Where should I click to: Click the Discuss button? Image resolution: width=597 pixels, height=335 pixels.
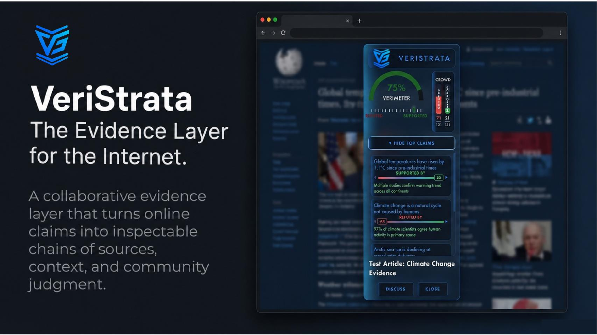click(396, 289)
